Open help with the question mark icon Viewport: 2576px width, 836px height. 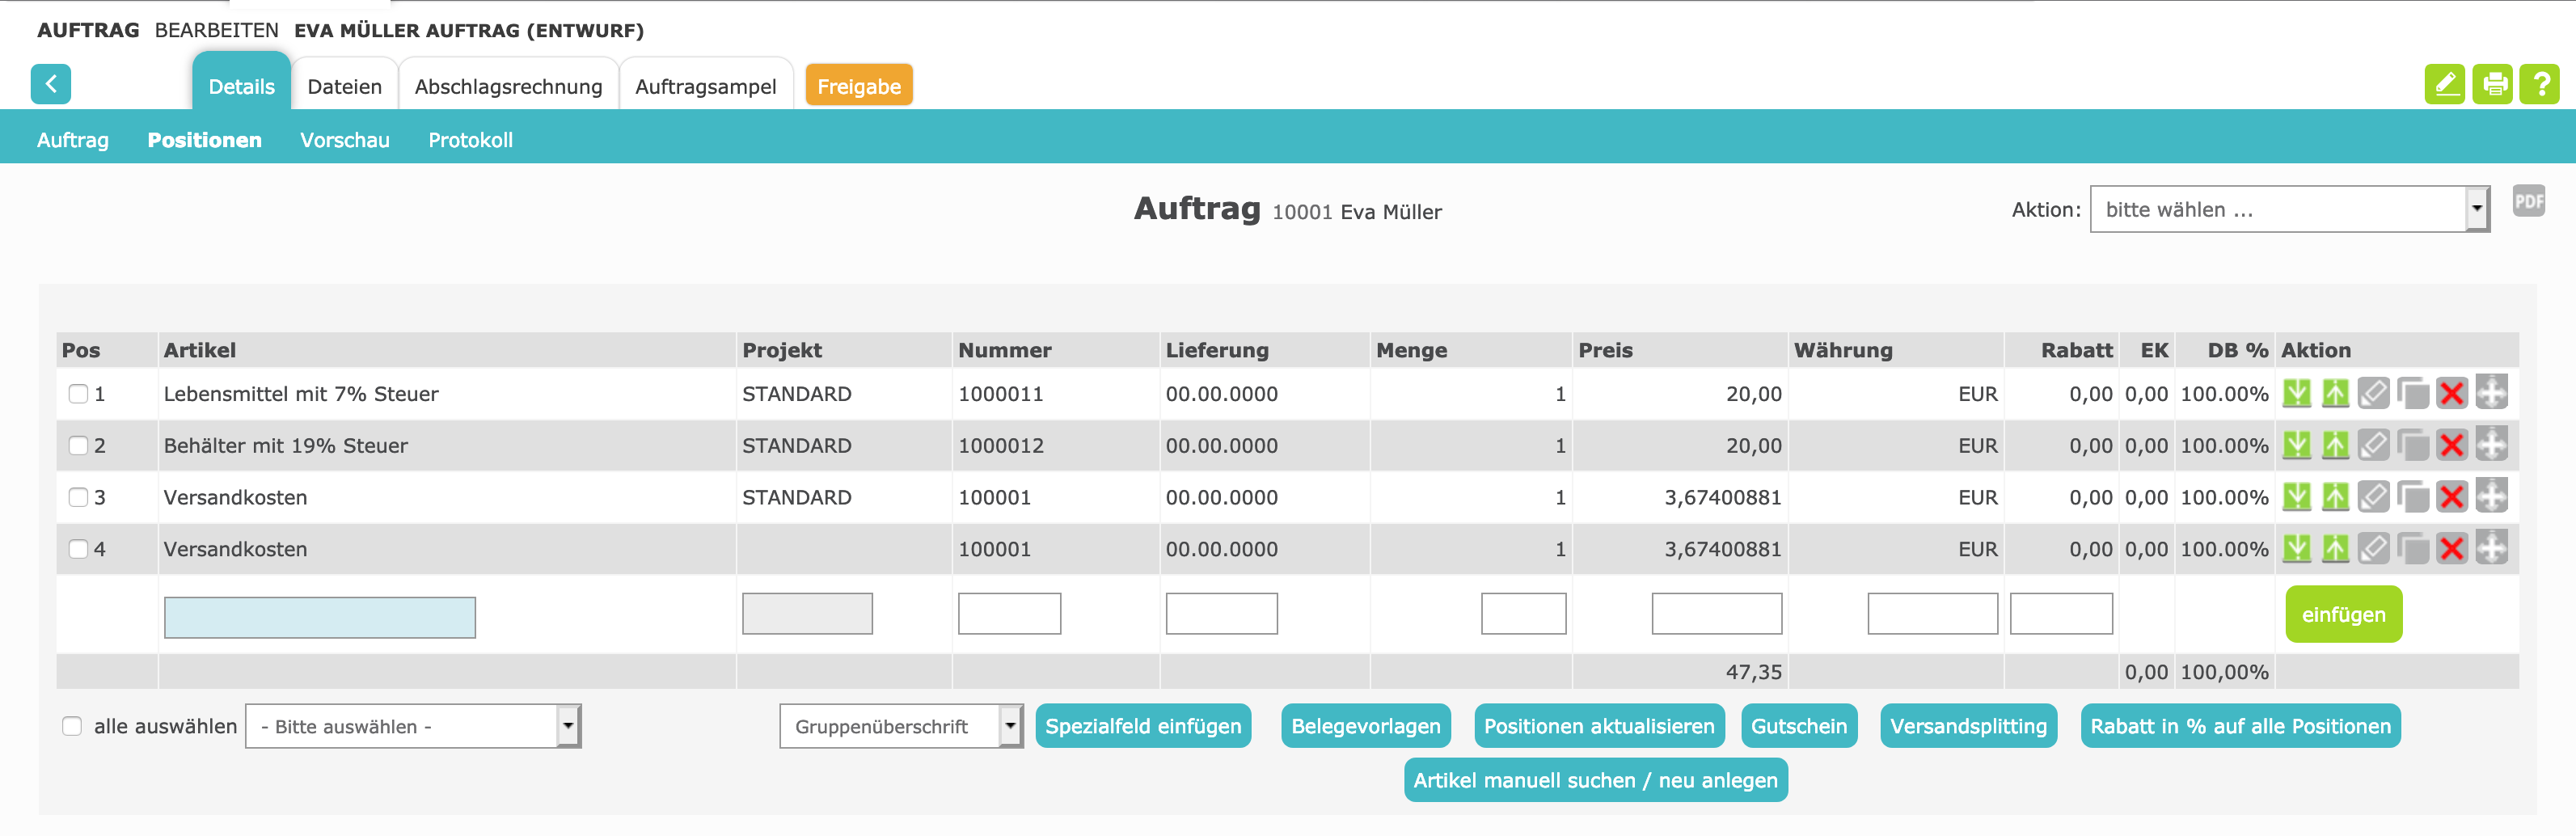(x=2539, y=85)
